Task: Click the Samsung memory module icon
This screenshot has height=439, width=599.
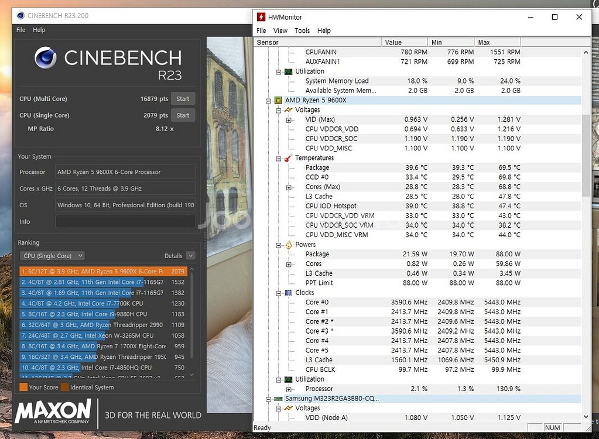Action: point(279,399)
